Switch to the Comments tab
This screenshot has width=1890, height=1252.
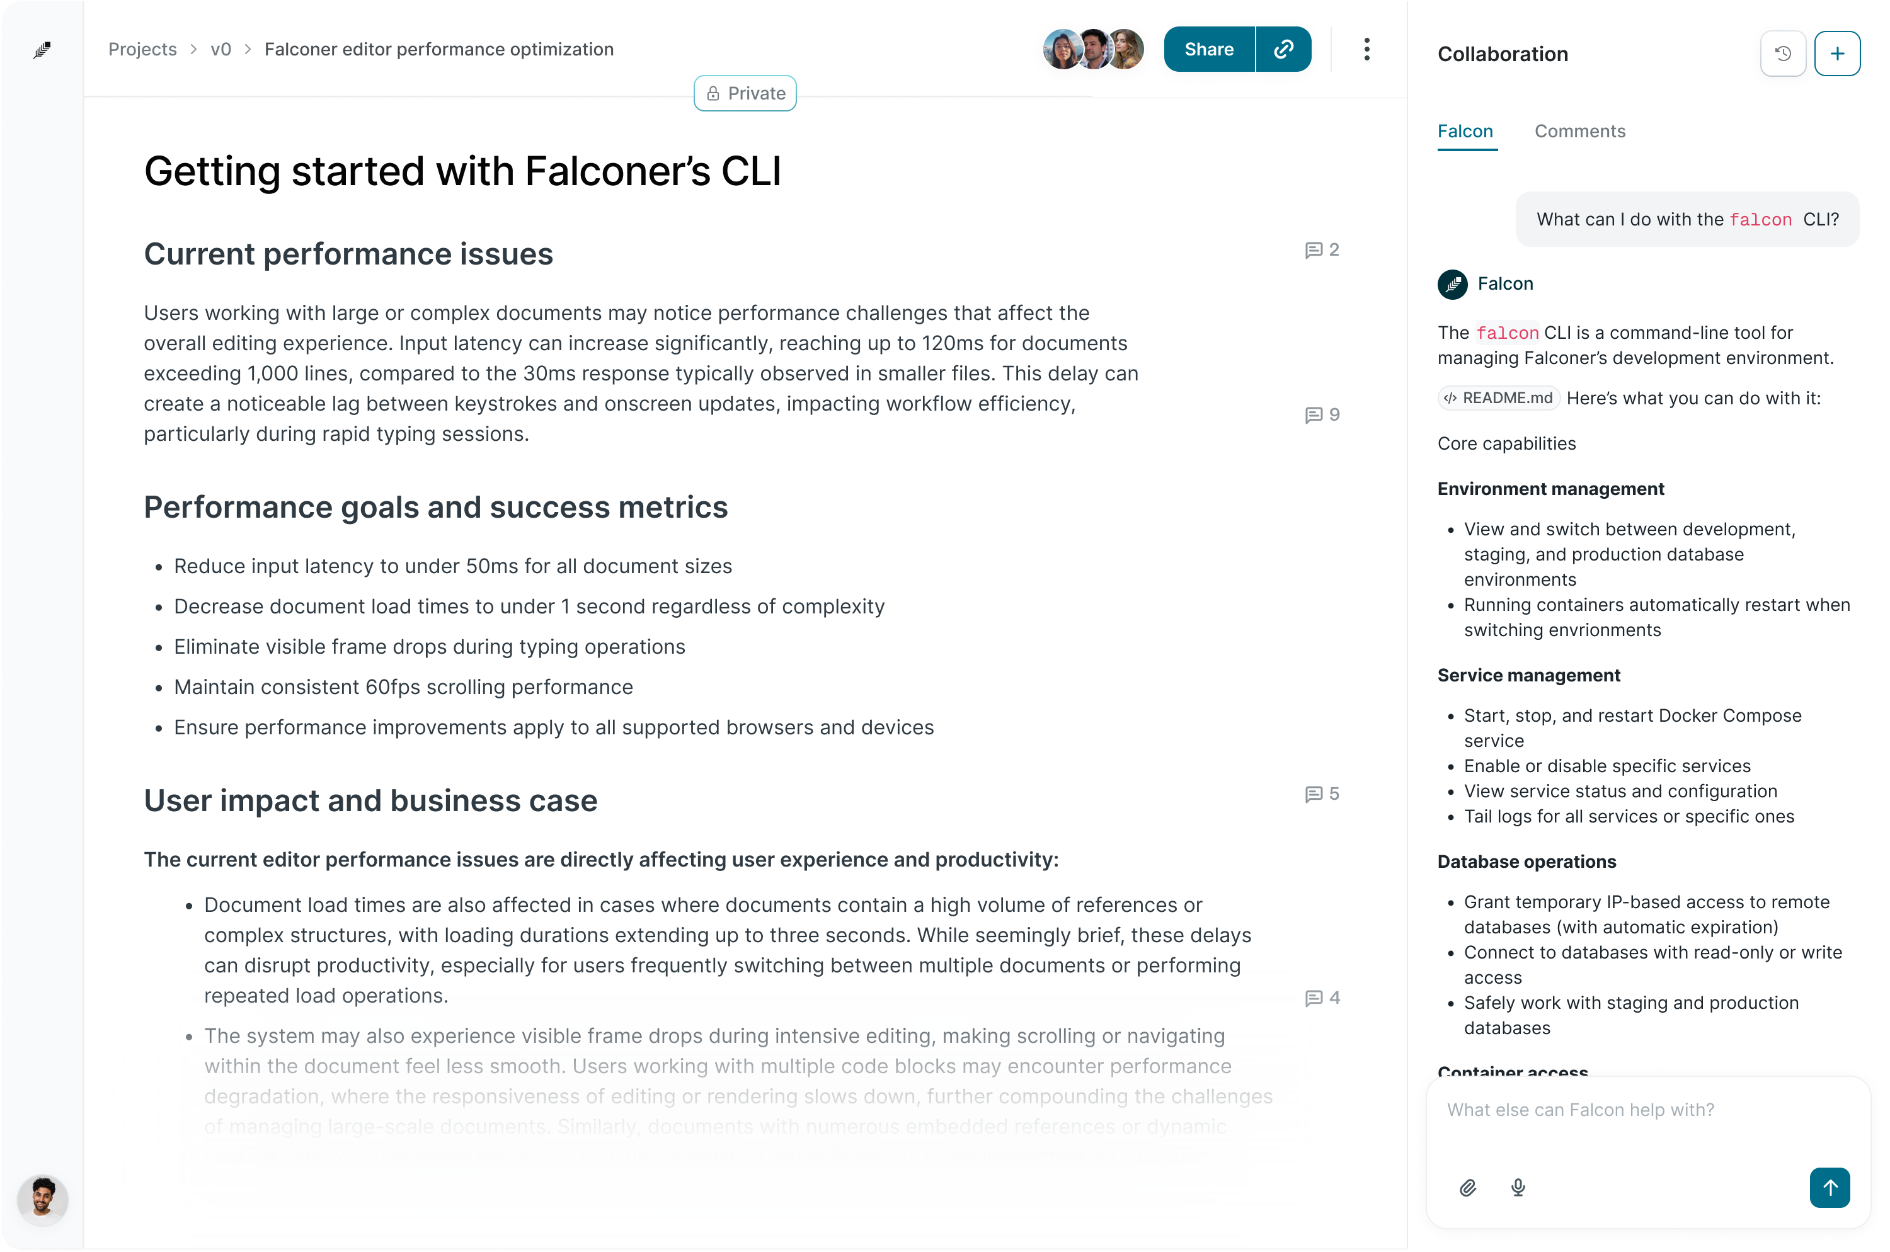pyautogui.click(x=1579, y=131)
